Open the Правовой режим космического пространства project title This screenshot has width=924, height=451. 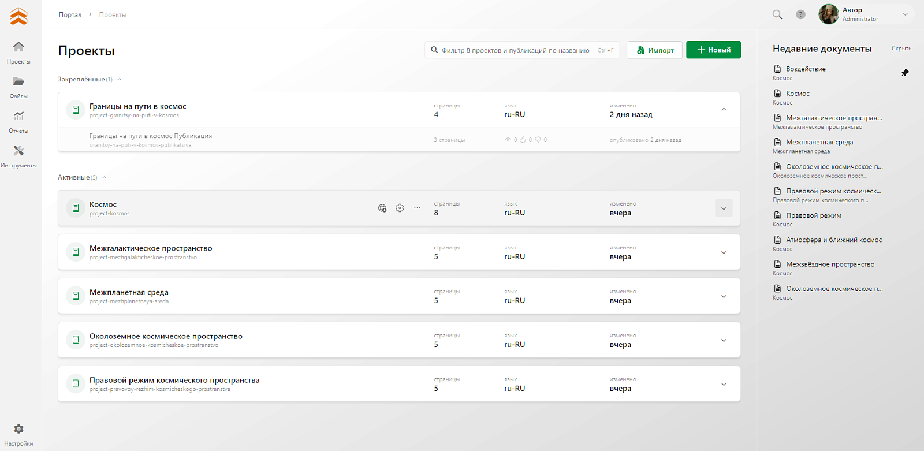(174, 379)
